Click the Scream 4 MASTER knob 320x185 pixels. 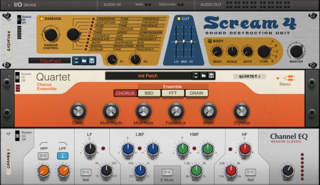[x=296, y=51]
